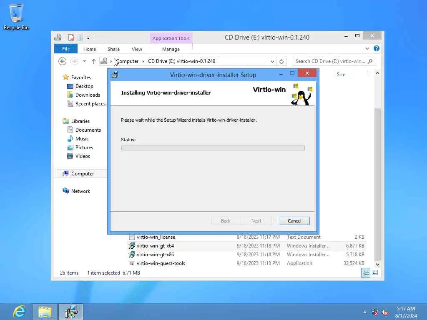Screen dimensions: 427x320
Task: Go back using the Back arrow
Action: (x=63, y=61)
